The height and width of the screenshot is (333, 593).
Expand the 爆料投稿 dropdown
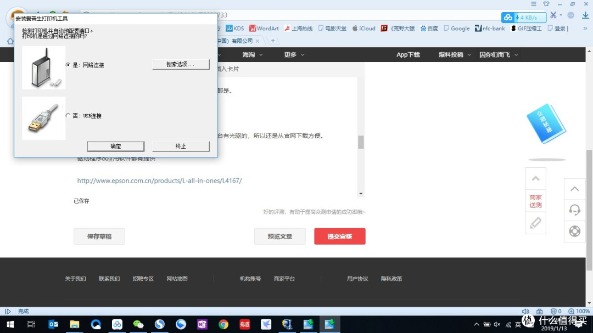click(x=455, y=55)
